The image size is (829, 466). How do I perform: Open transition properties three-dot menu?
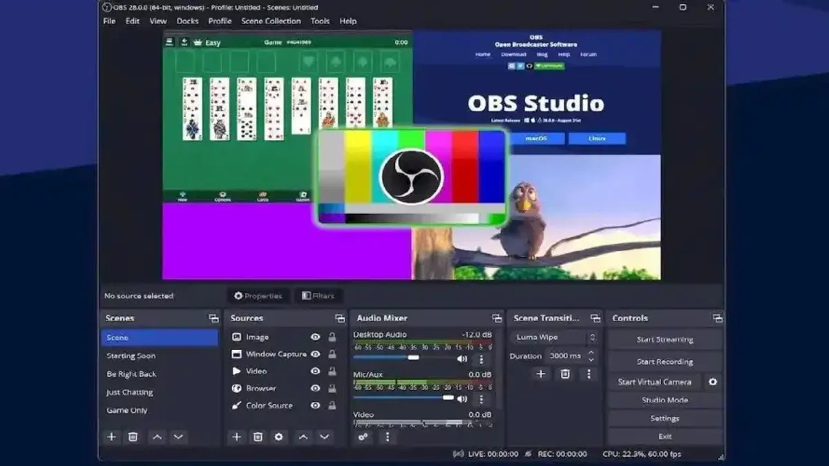589,373
